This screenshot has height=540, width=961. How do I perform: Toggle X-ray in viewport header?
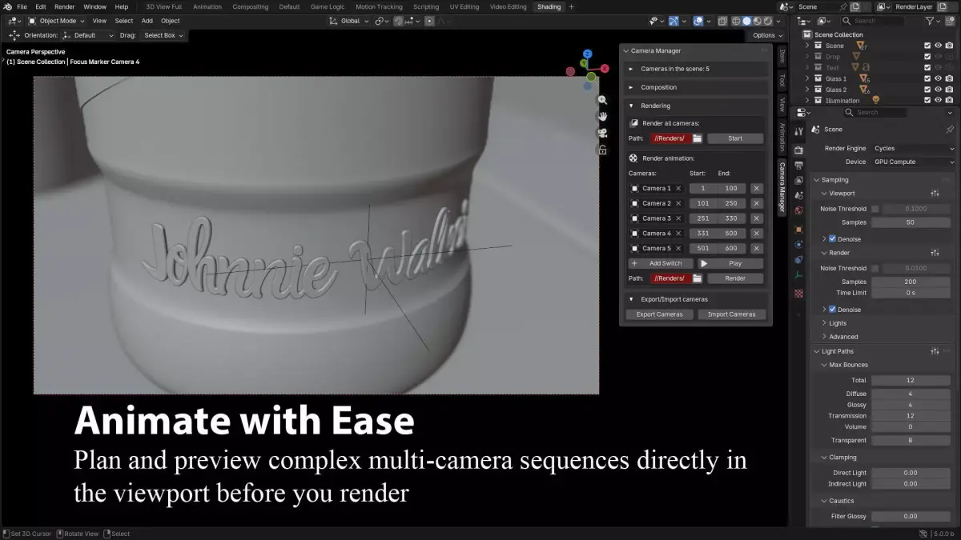(x=723, y=21)
